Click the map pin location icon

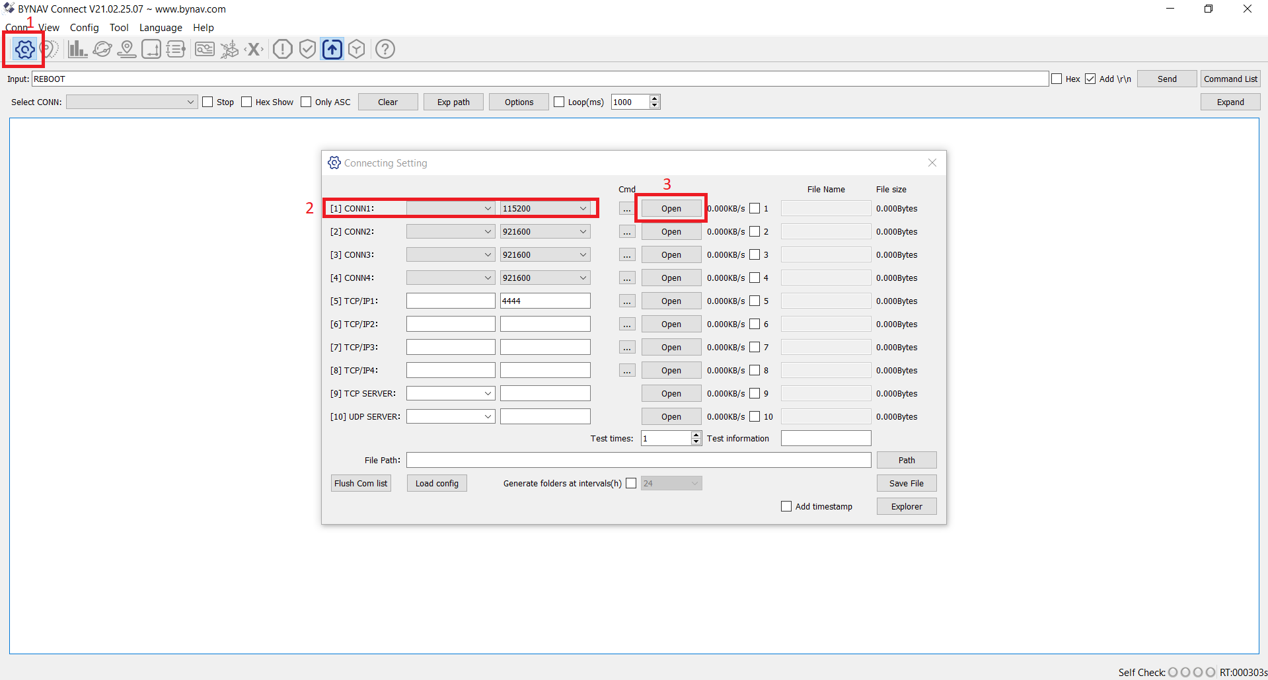pyautogui.click(x=127, y=50)
